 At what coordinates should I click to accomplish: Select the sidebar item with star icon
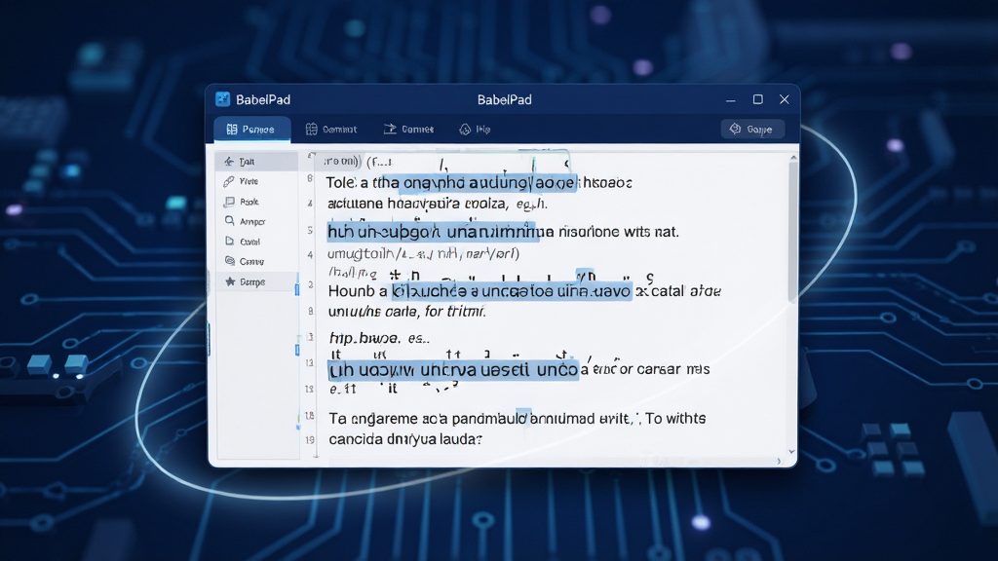coord(256,281)
